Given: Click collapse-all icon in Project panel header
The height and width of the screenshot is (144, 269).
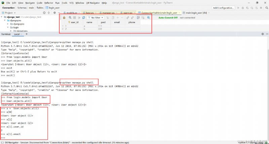Looking at the screenshot, I should tap(49, 13).
